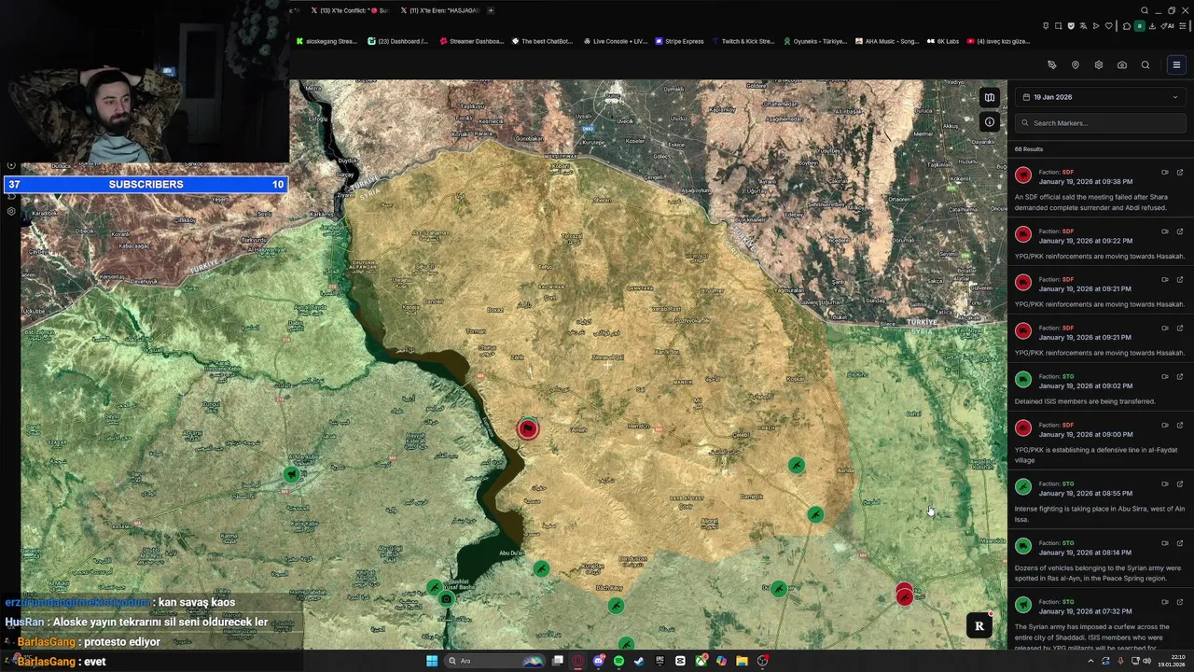
Task: Click the round R badge on map
Action: [979, 626]
